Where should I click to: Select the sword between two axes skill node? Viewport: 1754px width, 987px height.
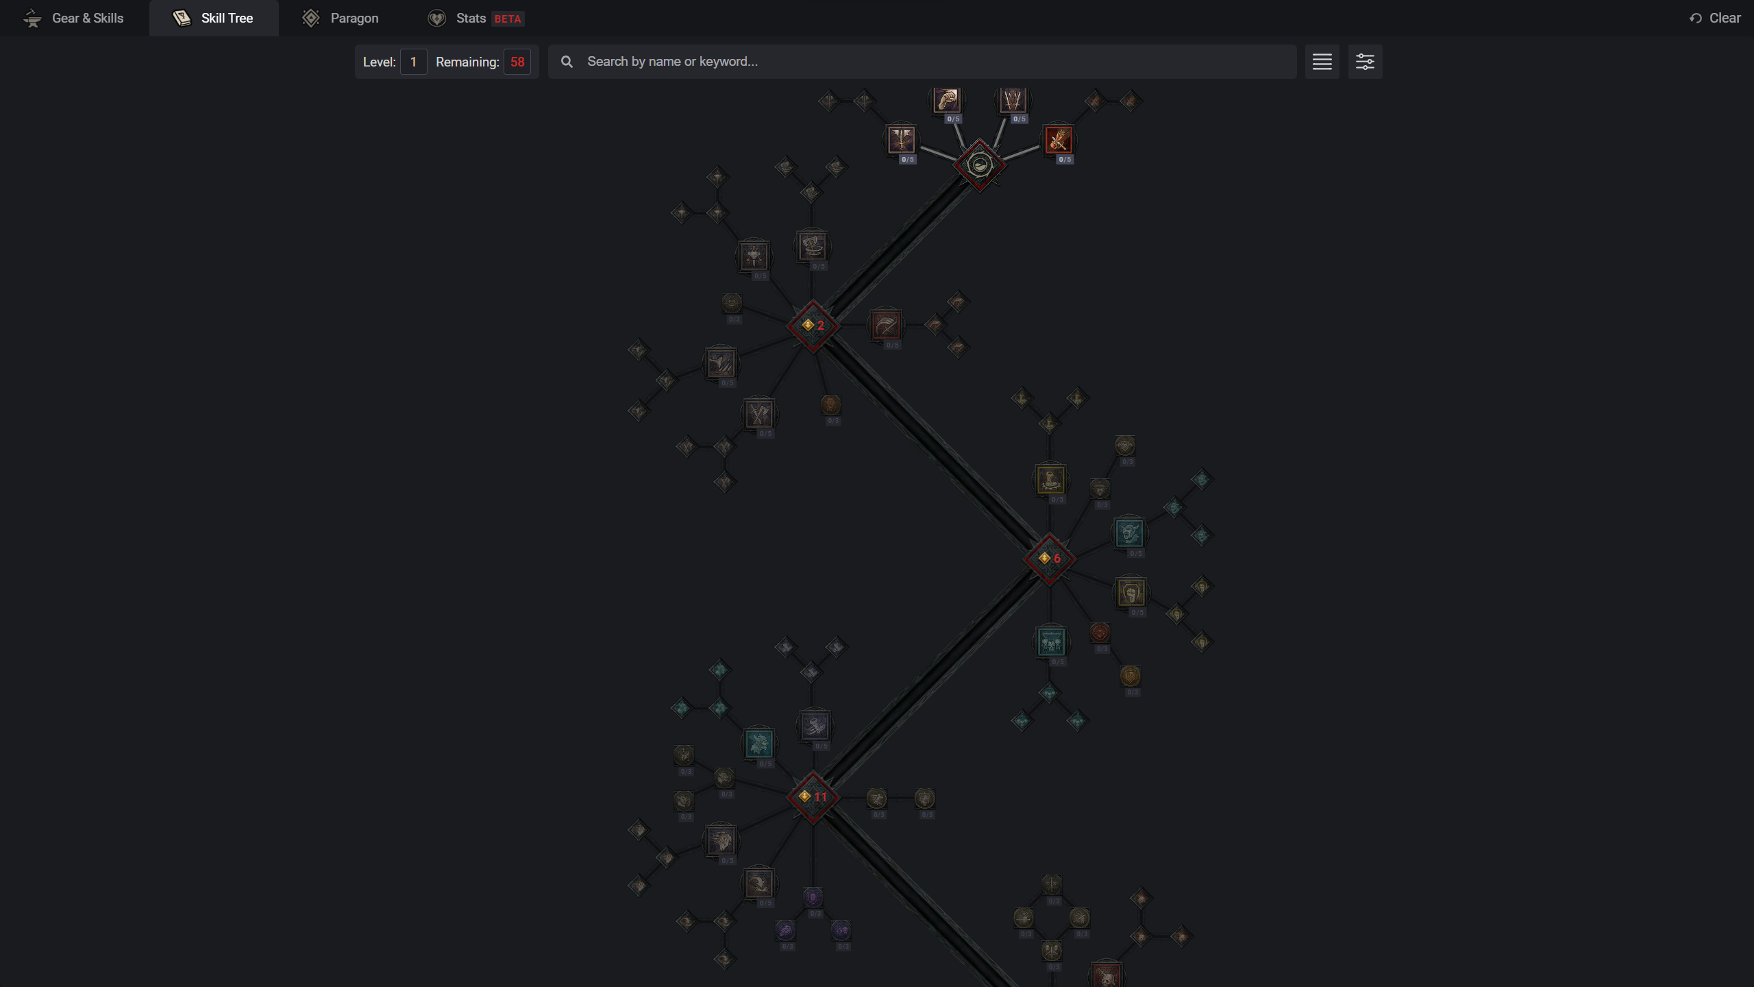902,140
